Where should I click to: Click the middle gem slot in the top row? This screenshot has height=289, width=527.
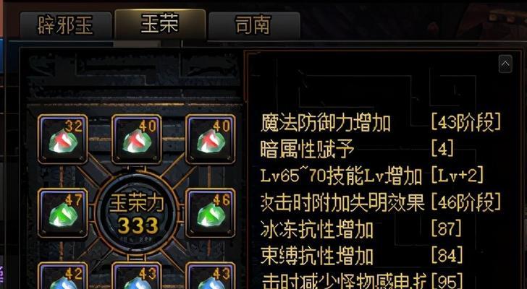point(136,139)
